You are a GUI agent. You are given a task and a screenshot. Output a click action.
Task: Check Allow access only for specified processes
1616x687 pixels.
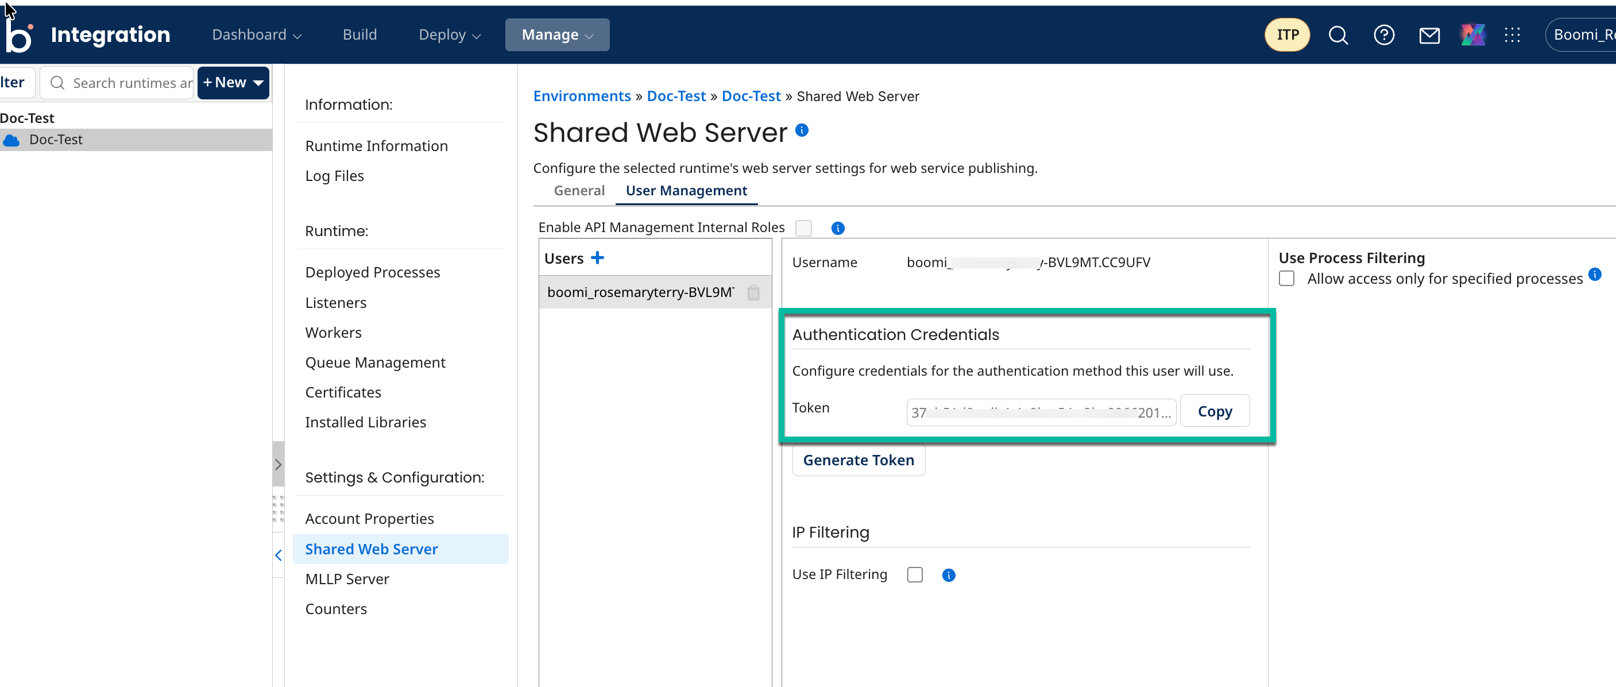point(1286,279)
